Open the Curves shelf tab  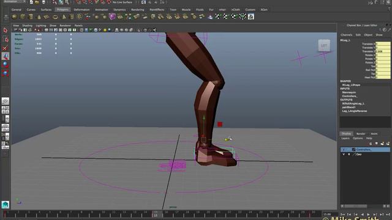pyautogui.click(x=31, y=10)
